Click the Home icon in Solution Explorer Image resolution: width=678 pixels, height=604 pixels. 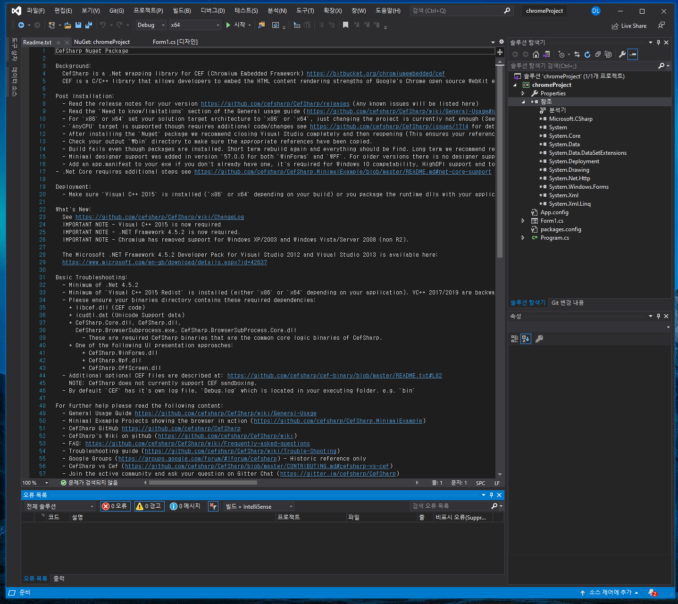tap(536, 54)
